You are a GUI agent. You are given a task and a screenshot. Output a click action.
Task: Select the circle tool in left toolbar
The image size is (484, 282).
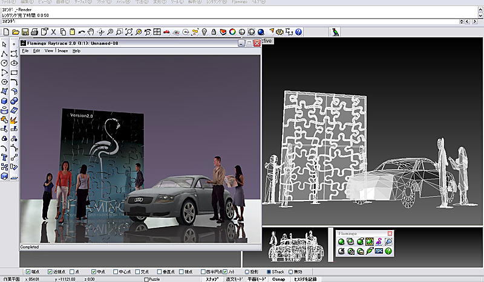pyautogui.click(x=4, y=63)
